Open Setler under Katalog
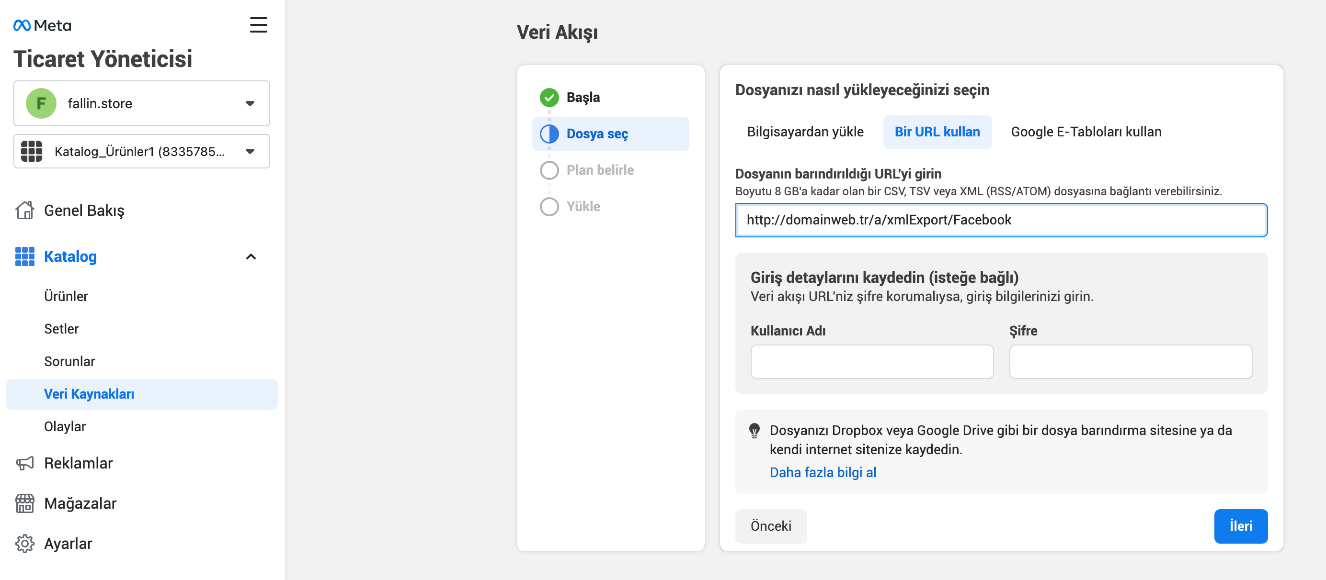The width and height of the screenshot is (1326, 580). coord(61,329)
